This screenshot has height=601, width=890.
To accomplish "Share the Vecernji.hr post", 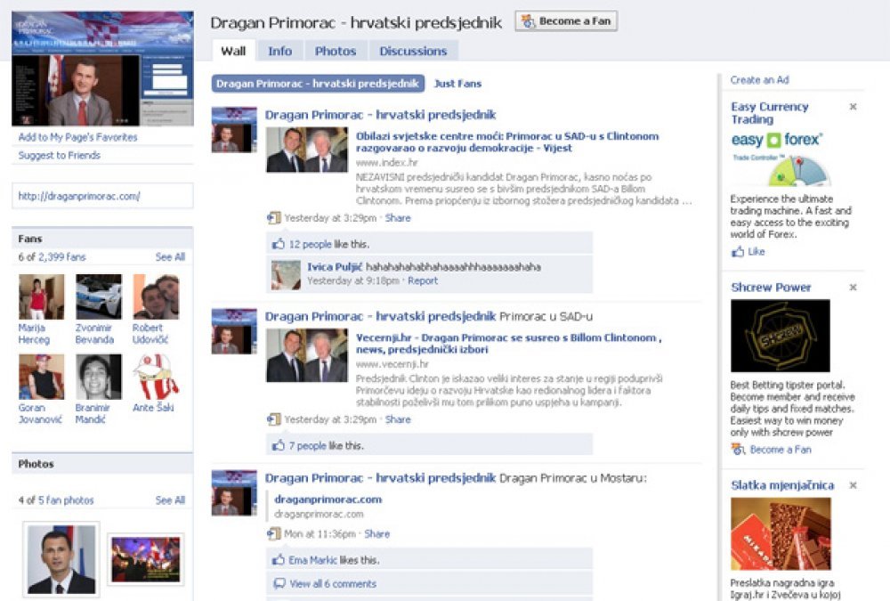I will pos(398,419).
